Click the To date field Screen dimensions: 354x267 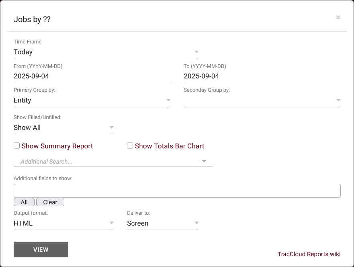click(x=262, y=76)
